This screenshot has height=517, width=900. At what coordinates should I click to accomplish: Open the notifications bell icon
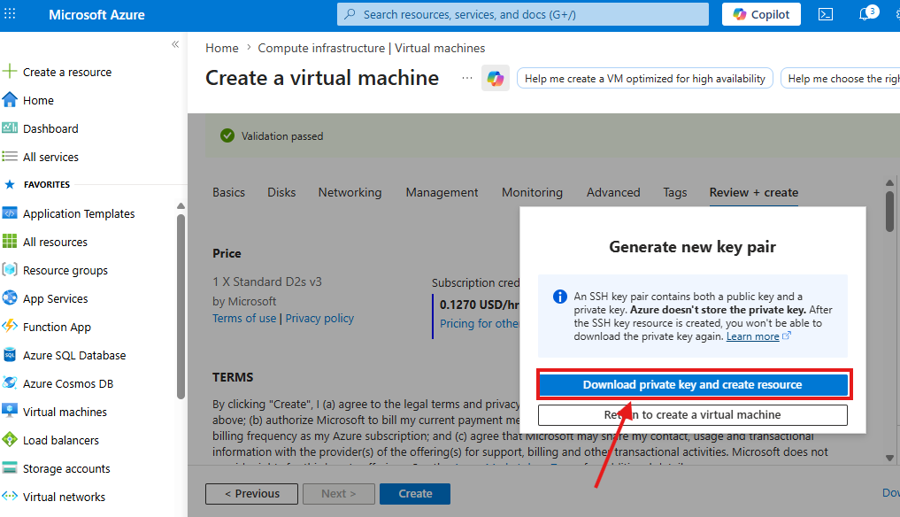point(865,14)
